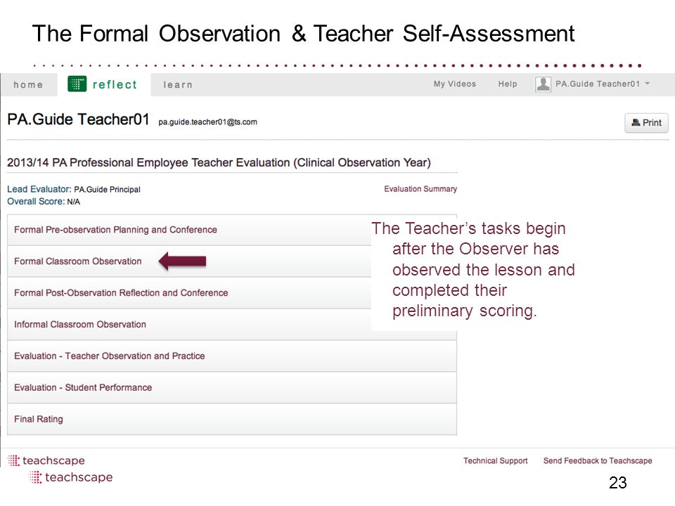
Task: Click the user avatar icon in the header
Action: coord(543,84)
